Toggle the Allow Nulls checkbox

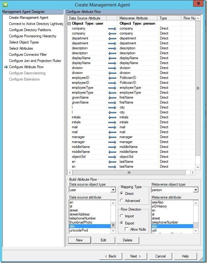pos(127,229)
